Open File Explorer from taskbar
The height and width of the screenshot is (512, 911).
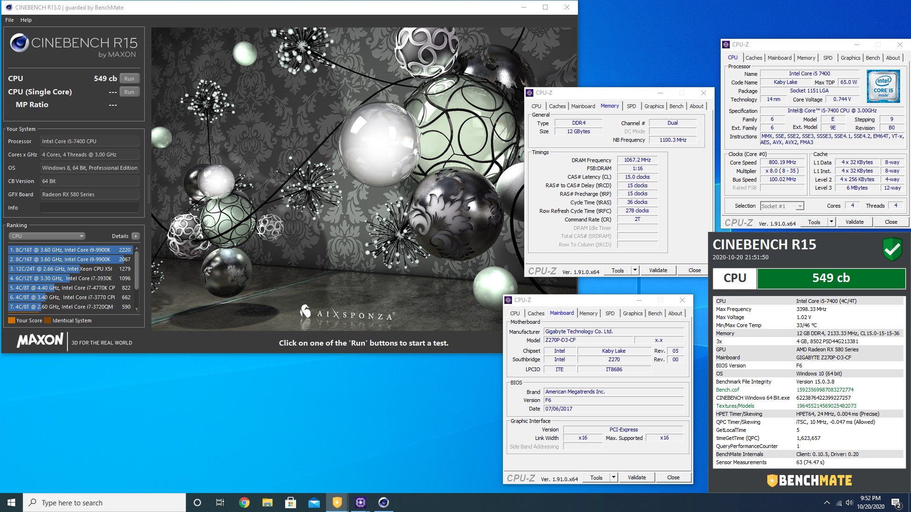tap(268, 503)
